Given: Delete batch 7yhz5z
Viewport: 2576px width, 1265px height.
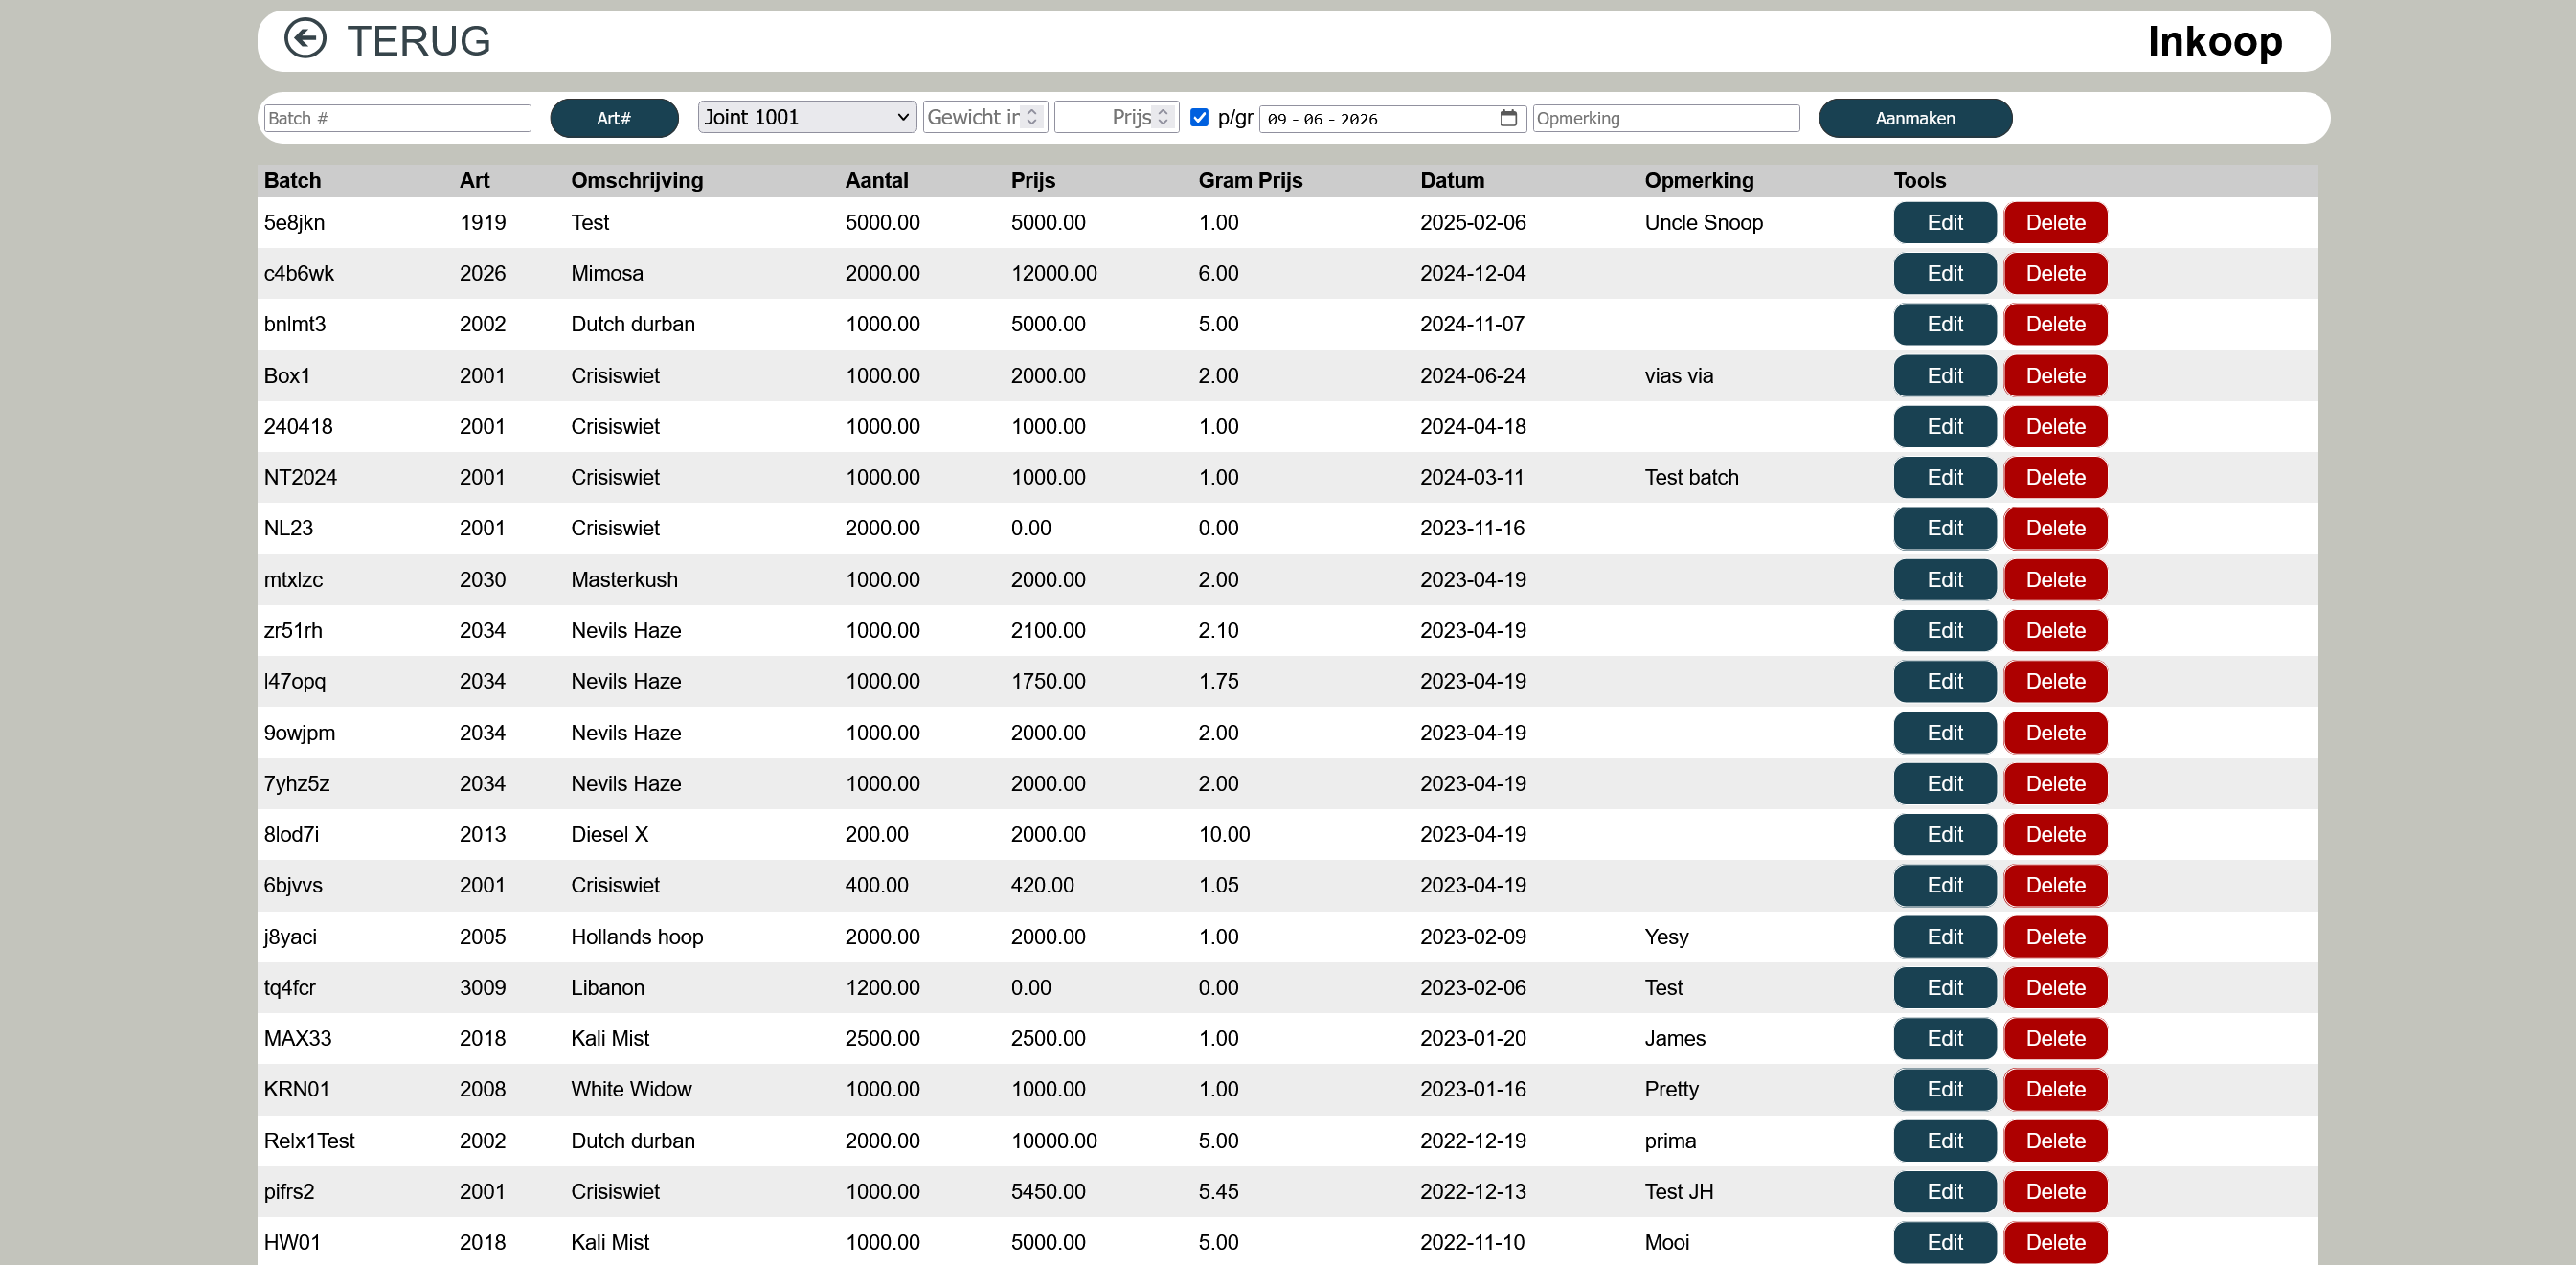Looking at the screenshot, I should click(x=2055, y=783).
